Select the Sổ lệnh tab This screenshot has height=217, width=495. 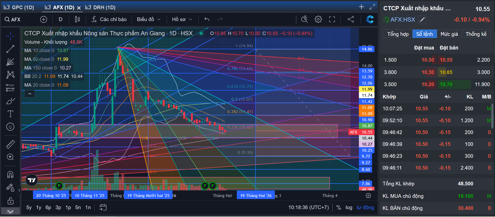(425, 34)
